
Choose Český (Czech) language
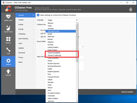coord(61,50)
